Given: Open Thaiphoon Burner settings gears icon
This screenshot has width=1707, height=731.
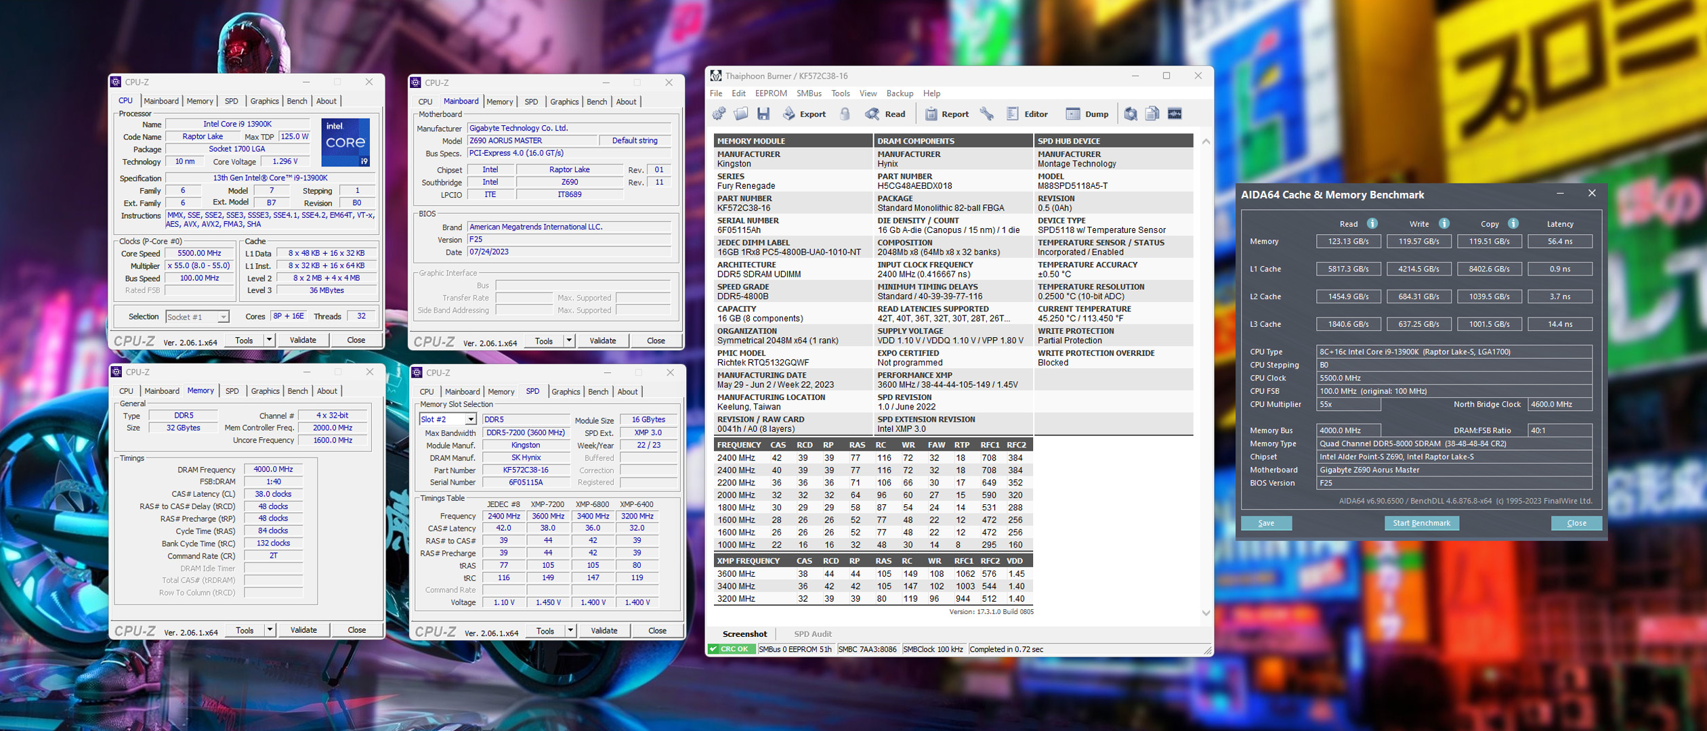Looking at the screenshot, I should pos(719,114).
